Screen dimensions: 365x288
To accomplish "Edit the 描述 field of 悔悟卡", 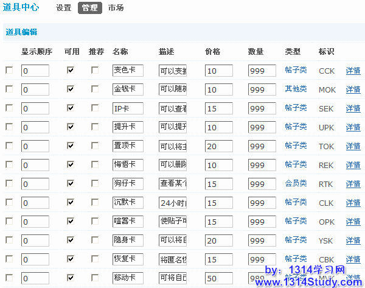I will coord(173,166).
